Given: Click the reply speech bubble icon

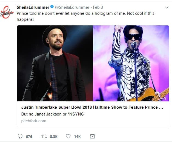Looking at the screenshot, I should [x=20, y=136].
